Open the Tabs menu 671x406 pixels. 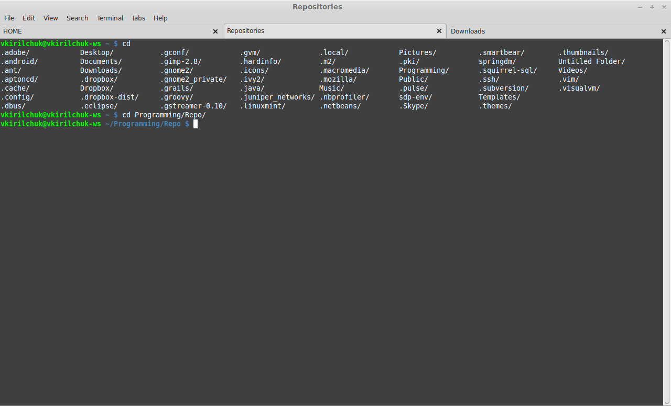(x=138, y=18)
